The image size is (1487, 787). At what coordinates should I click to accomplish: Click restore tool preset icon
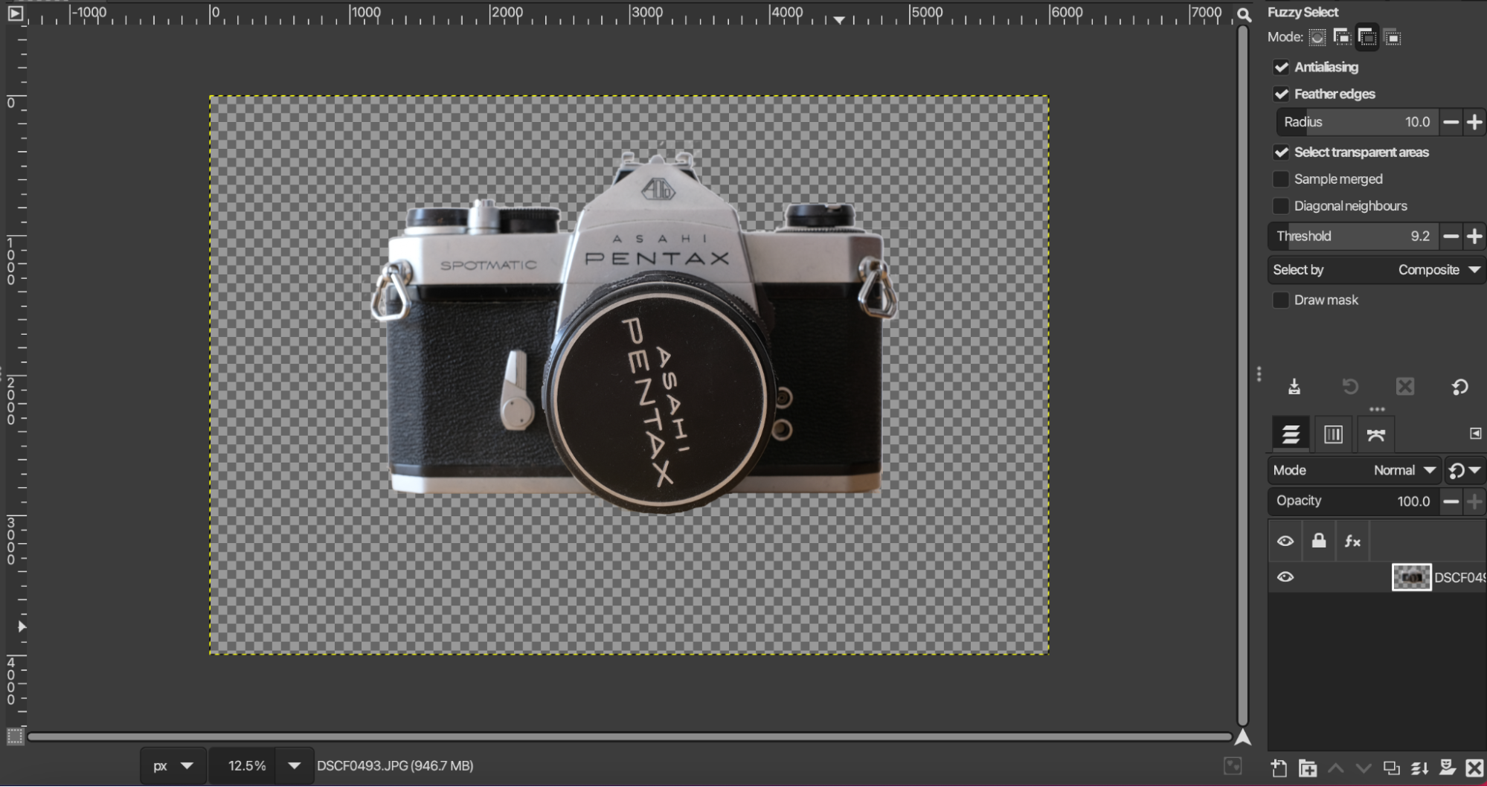pyautogui.click(x=1350, y=387)
